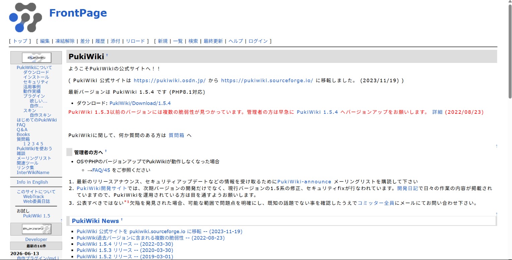Open 動作実績 in the sidebar
This screenshot has height=260, width=512.
tap(32, 91)
